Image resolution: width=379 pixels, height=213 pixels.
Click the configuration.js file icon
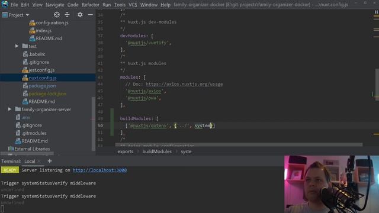click(32, 22)
